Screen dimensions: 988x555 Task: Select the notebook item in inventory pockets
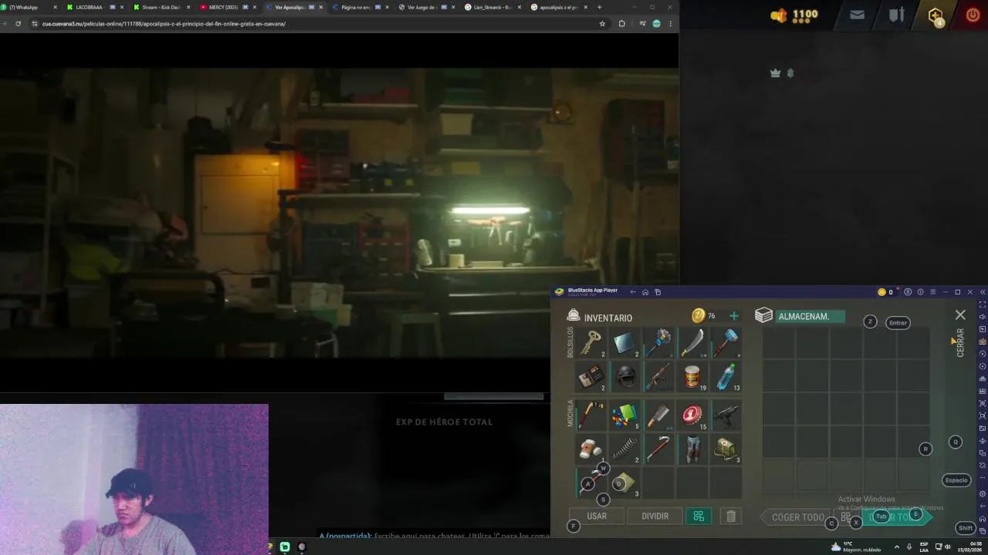592,376
